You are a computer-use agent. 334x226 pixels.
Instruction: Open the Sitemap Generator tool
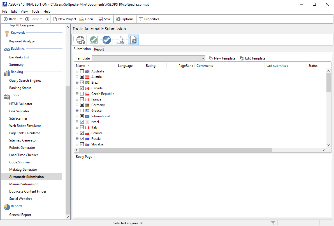pos(23,140)
